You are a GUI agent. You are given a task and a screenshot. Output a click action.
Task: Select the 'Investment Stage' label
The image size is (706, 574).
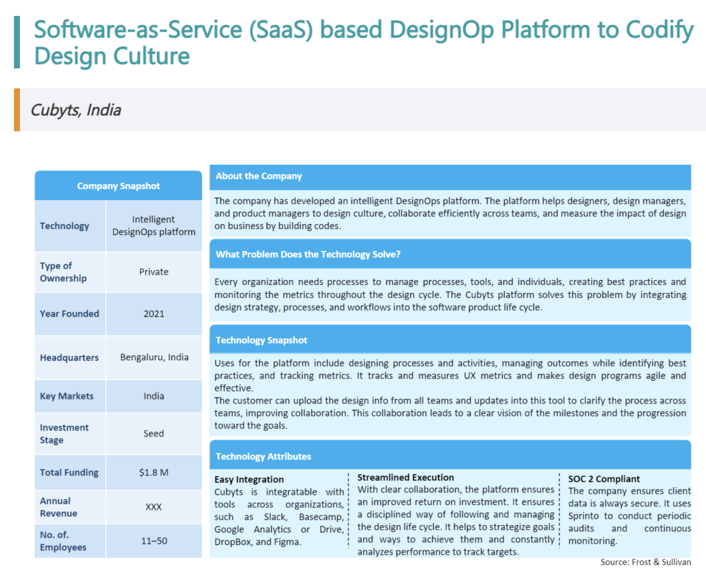click(x=64, y=433)
